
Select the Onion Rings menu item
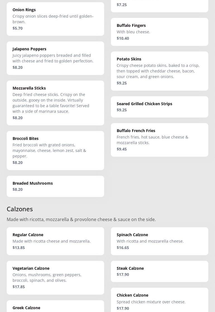55,19
